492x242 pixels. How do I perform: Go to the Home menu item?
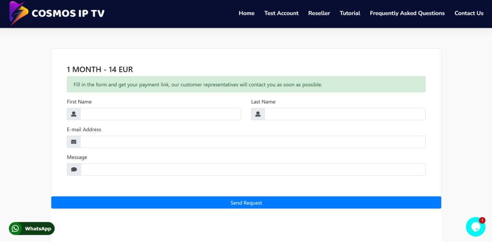click(246, 13)
